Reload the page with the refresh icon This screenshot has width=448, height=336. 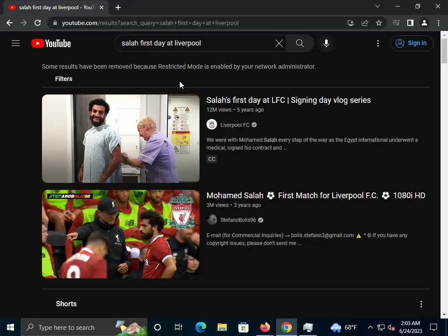pyautogui.click(x=38, y=23)
